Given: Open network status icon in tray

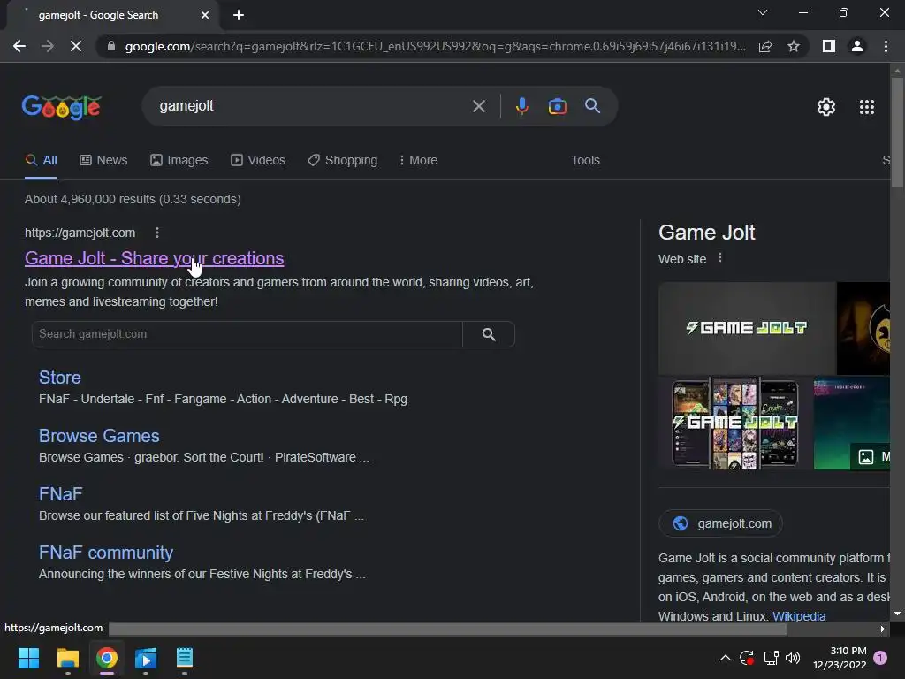Looking at the screenshot, I should click(771, 658).
